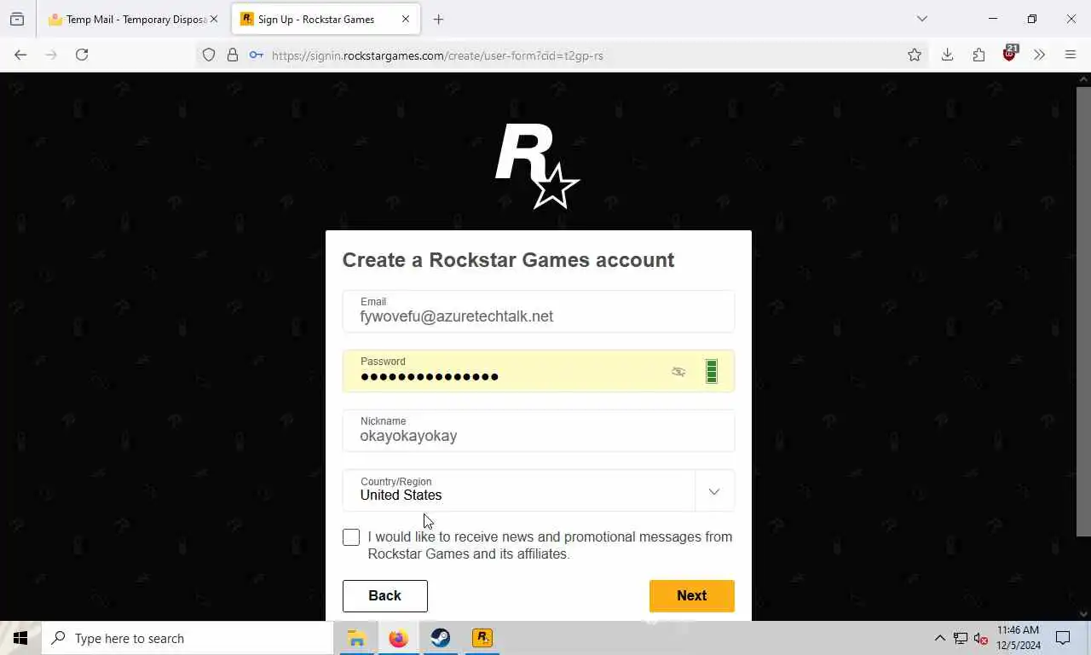Screen dimensions: 1091x655
Task: List all tabs dropdown arrow
Action: [921, 19]
